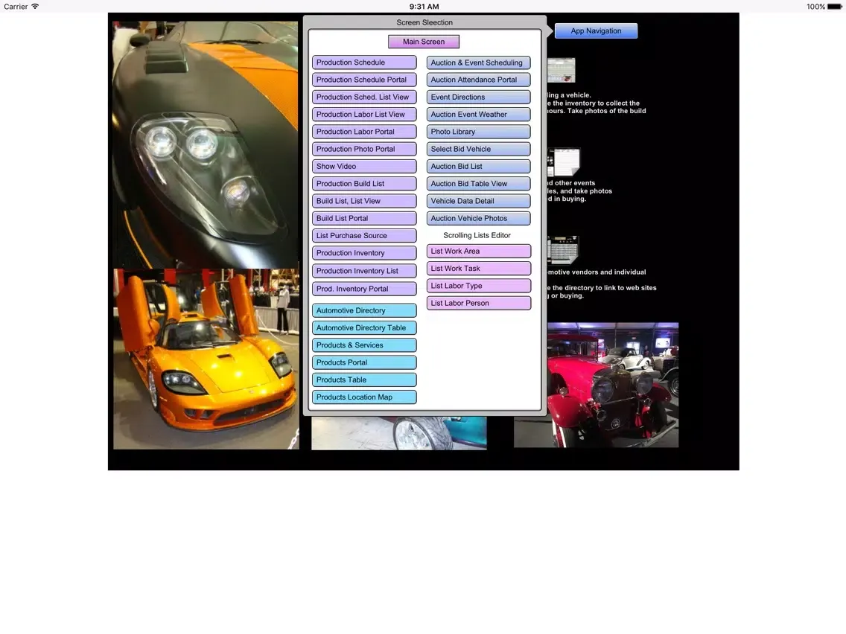Tap the black and orange car headlight photo
846x634 pixels.
coord(206,144)
